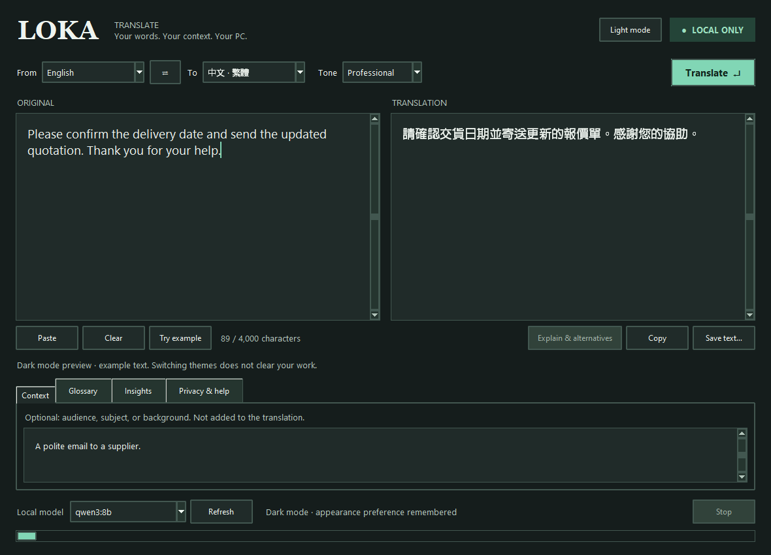Viewport: 771px width, 555px height.
Task: Click 'Dark mode · appearance preference remembered' status
Action: click(x=361, y=512)
